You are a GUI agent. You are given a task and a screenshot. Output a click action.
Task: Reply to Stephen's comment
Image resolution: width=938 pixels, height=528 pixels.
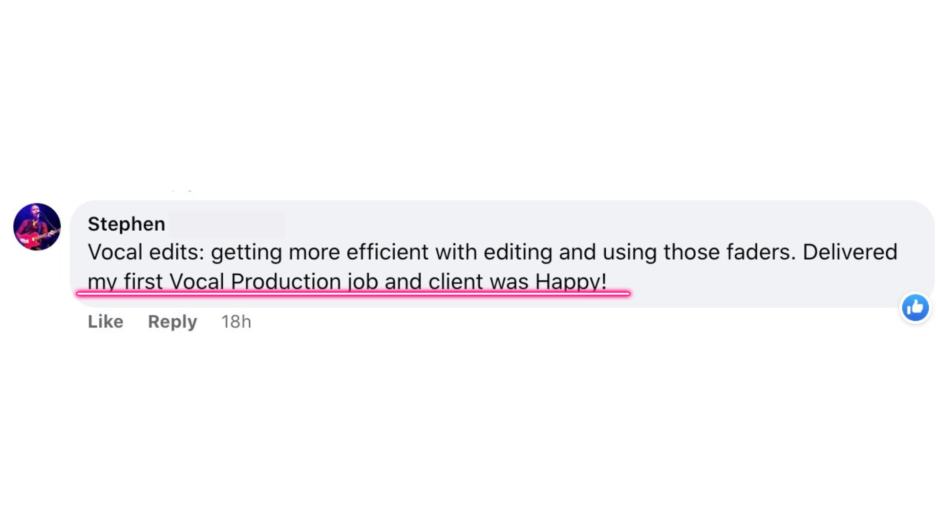pos(172,322)
